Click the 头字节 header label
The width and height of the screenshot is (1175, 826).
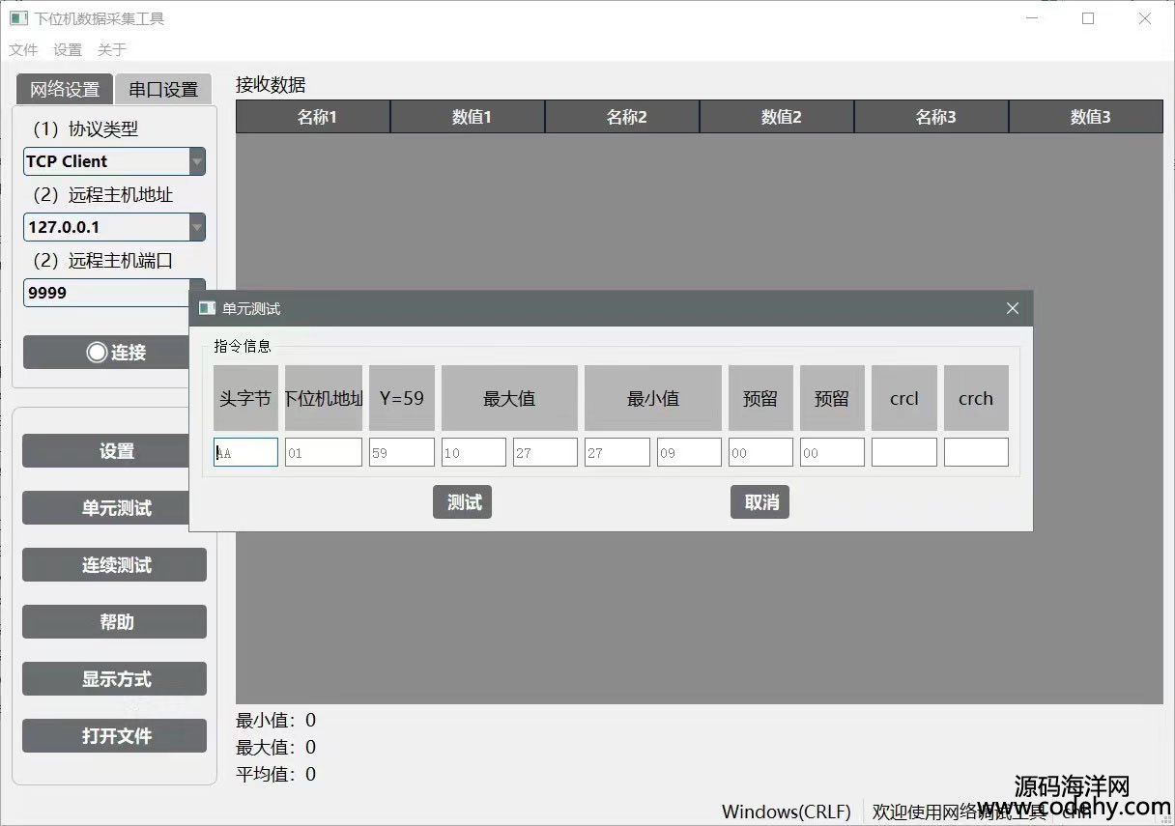tap(245, 398)
